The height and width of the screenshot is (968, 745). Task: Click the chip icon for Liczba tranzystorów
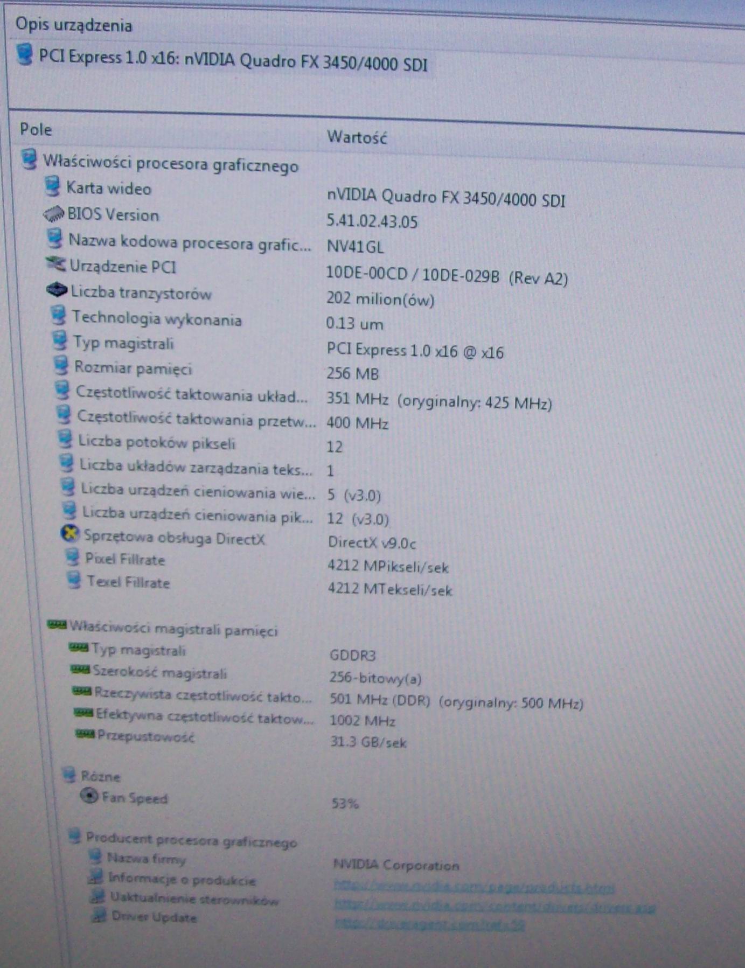pyautogui.click(x=57, y=291)
